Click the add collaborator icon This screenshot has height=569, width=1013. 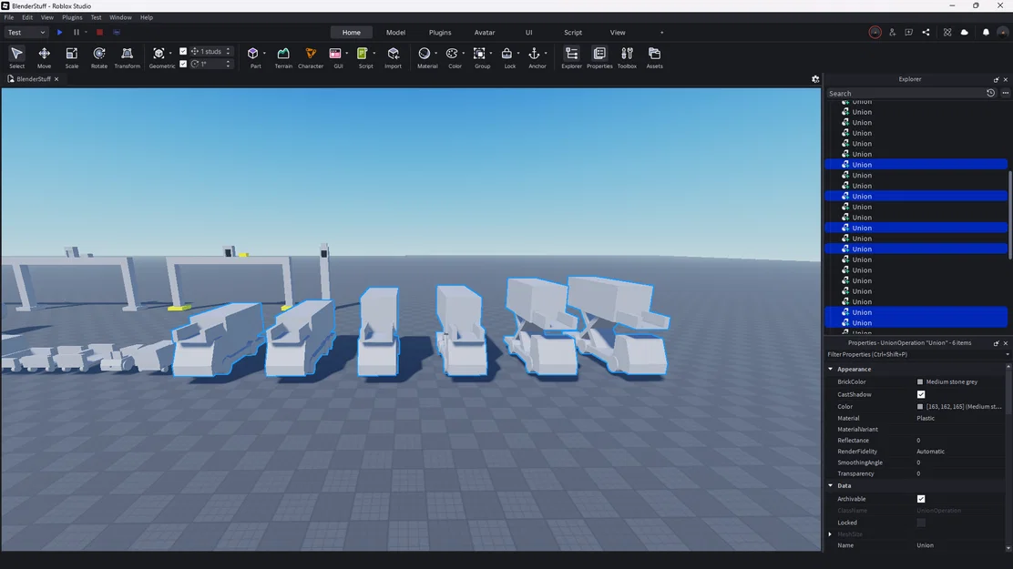pos(892,32)
